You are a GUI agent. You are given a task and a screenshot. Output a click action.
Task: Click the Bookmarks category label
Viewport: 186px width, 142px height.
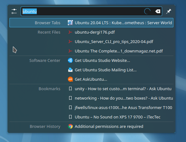click(x=49, y=89)
